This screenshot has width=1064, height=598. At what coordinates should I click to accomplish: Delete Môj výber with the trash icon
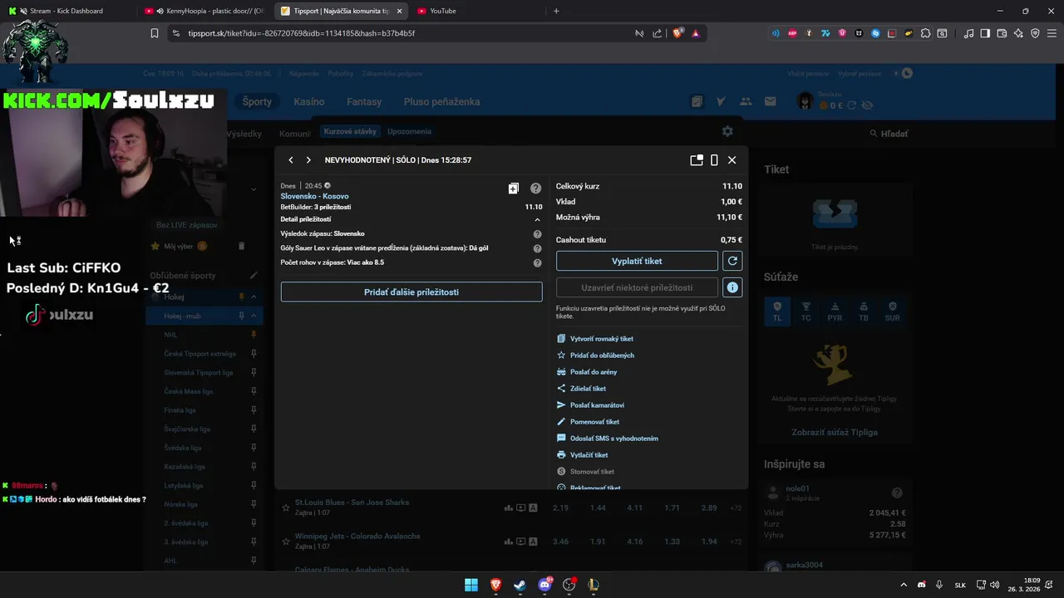242,247
